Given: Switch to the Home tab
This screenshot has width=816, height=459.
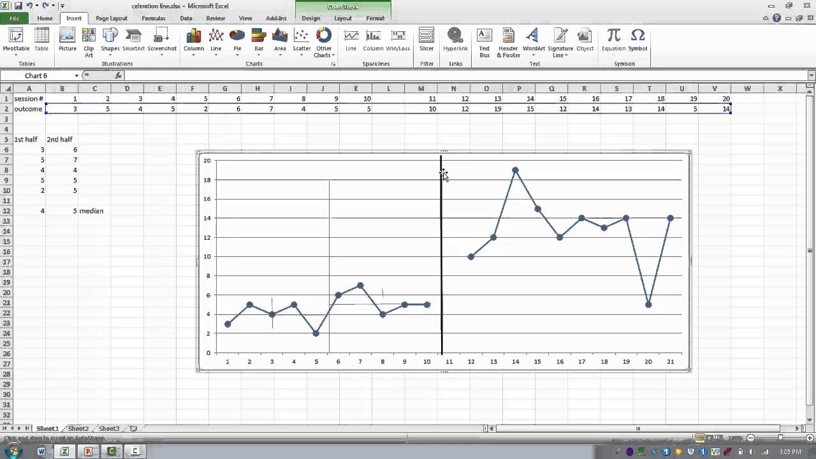Looking at the screenshot, I should tap(45, 18).
